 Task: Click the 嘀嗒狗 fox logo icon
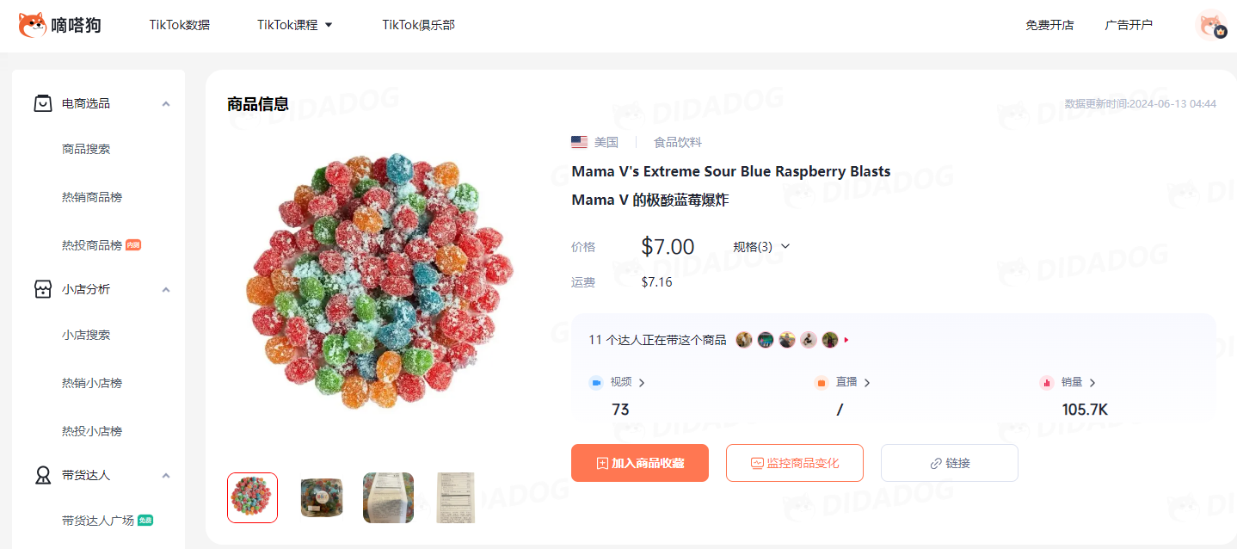coord(33,25)
